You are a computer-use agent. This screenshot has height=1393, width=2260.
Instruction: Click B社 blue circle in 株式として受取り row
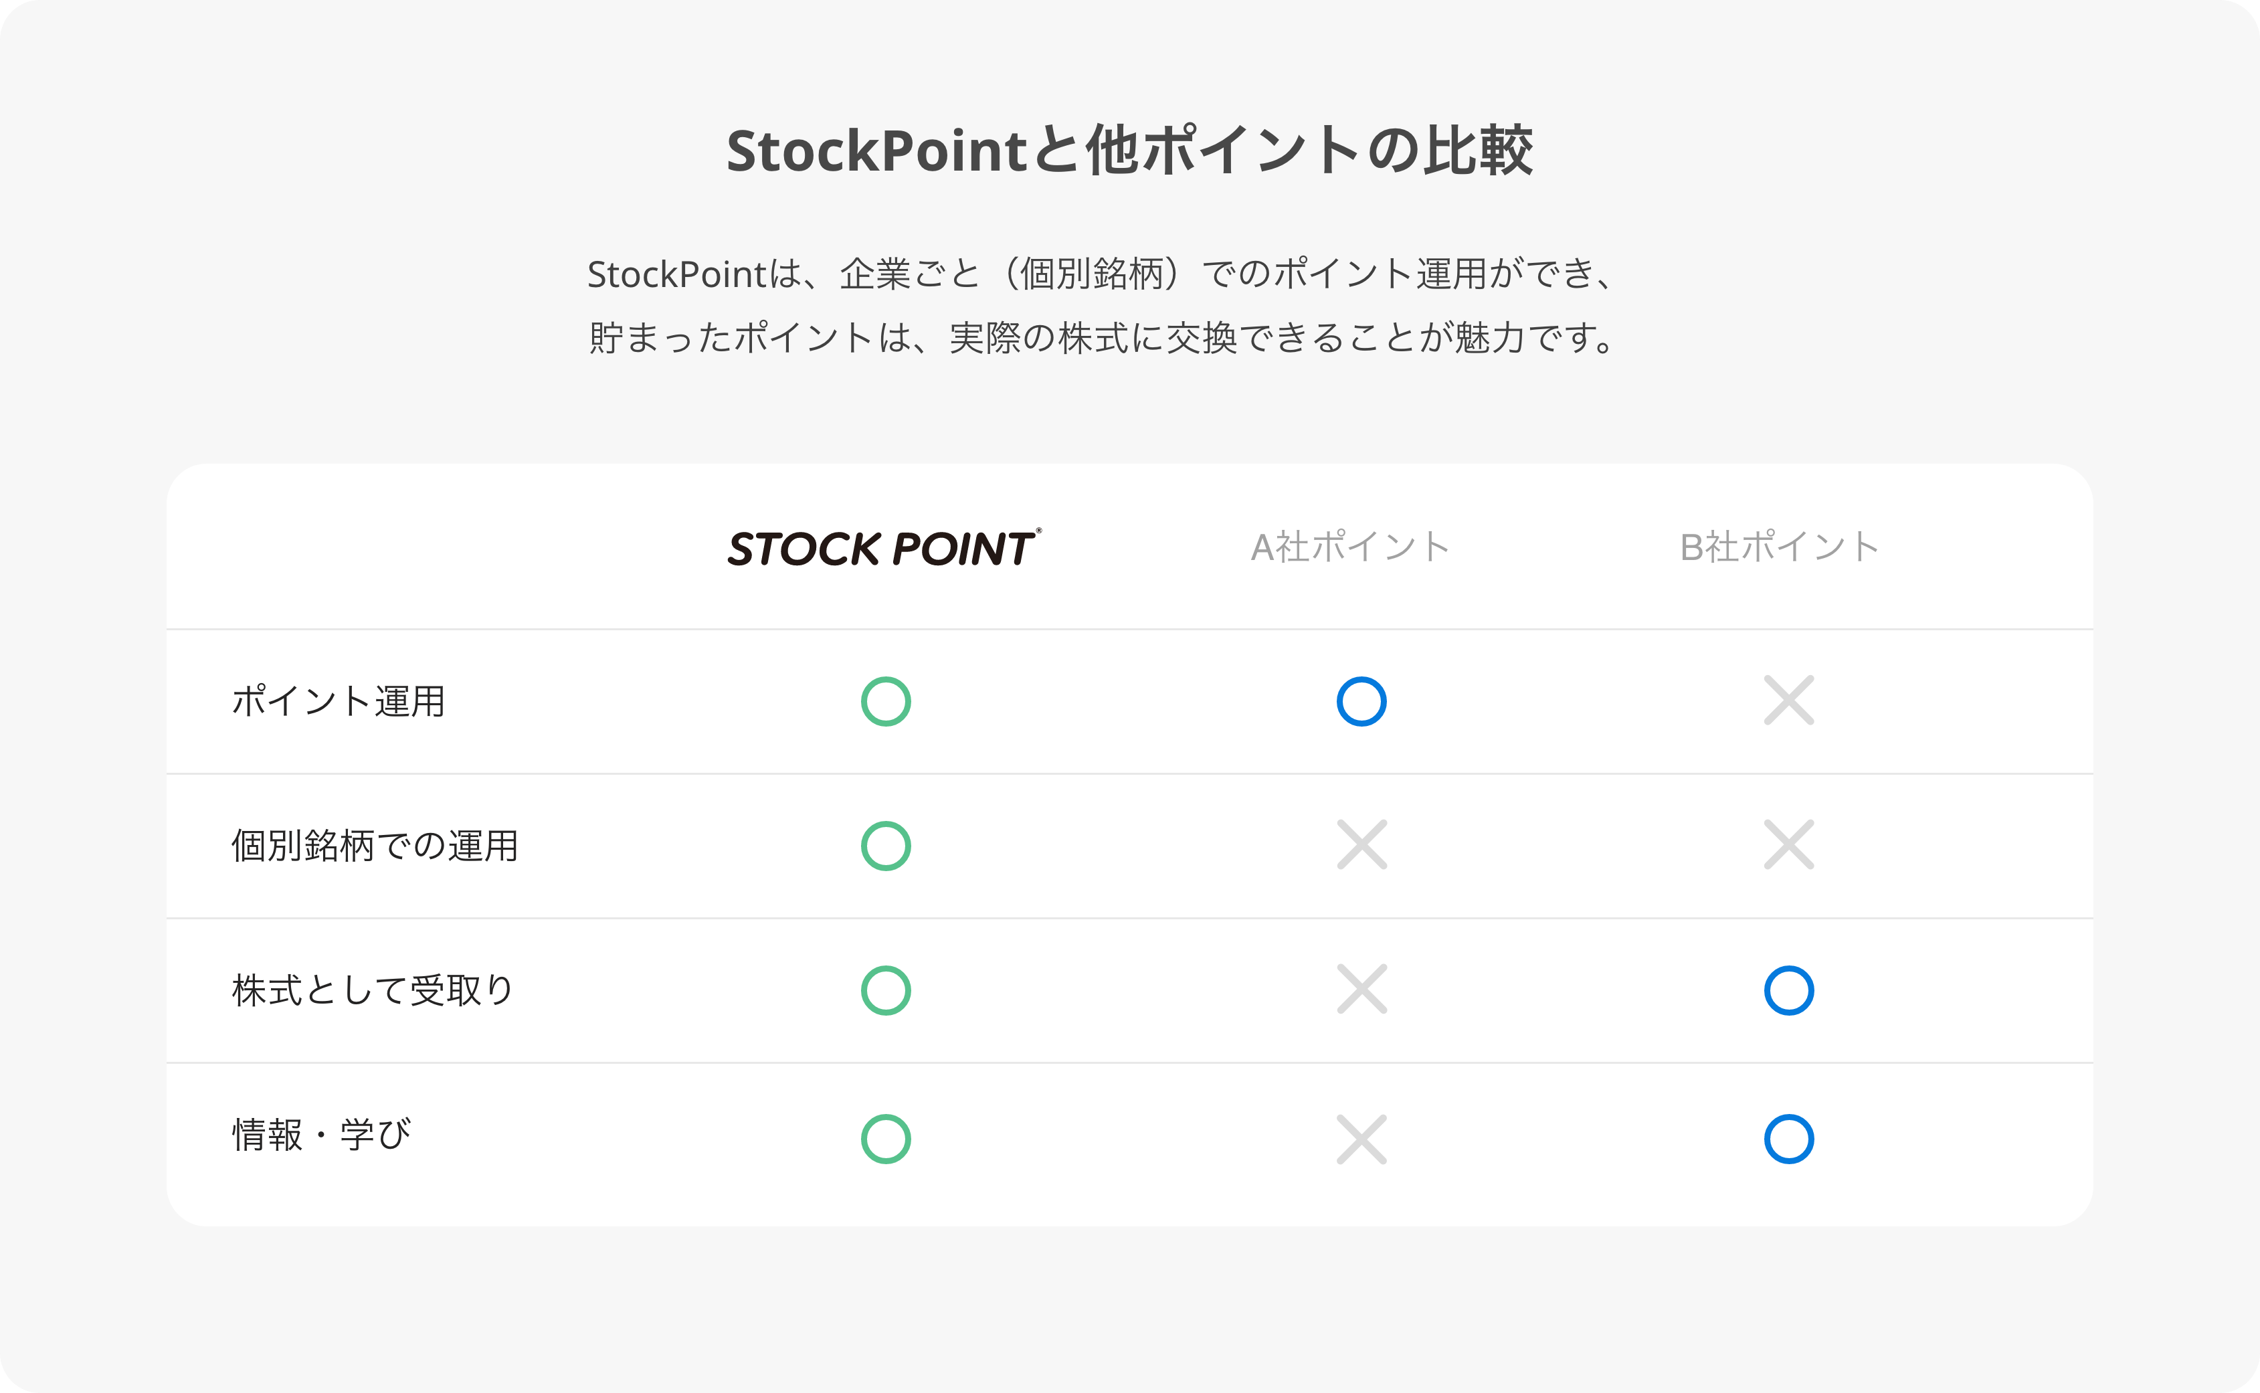[x=1788, y=990]
